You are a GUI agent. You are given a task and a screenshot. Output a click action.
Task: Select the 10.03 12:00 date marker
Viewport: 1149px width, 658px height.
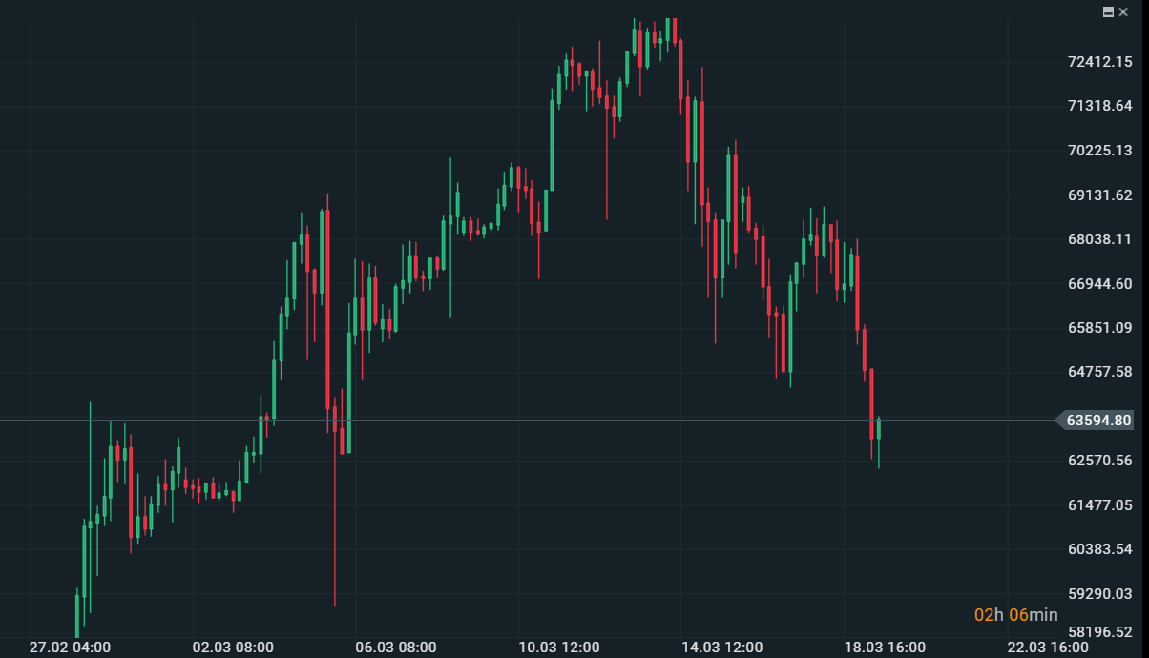(559, 648)
